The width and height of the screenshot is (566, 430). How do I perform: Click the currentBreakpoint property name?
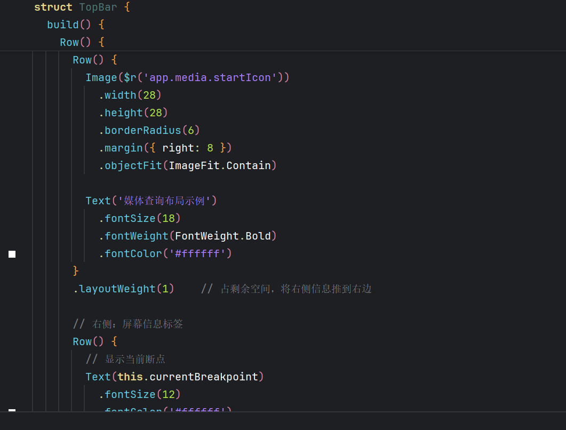204,377
